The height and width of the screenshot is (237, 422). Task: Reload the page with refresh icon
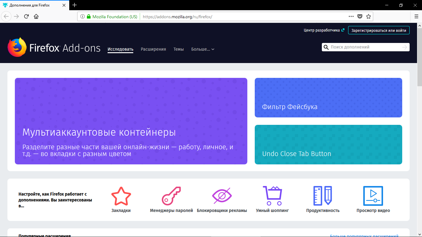[27, 16]
